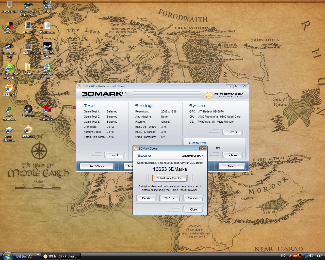Select the Driver Cleaner Pro icon

click(47, 113)
